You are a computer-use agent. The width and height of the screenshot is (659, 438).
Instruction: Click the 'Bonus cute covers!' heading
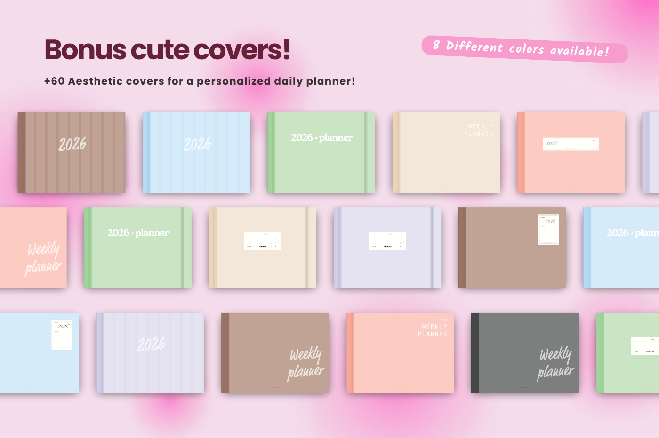point(167,50)
